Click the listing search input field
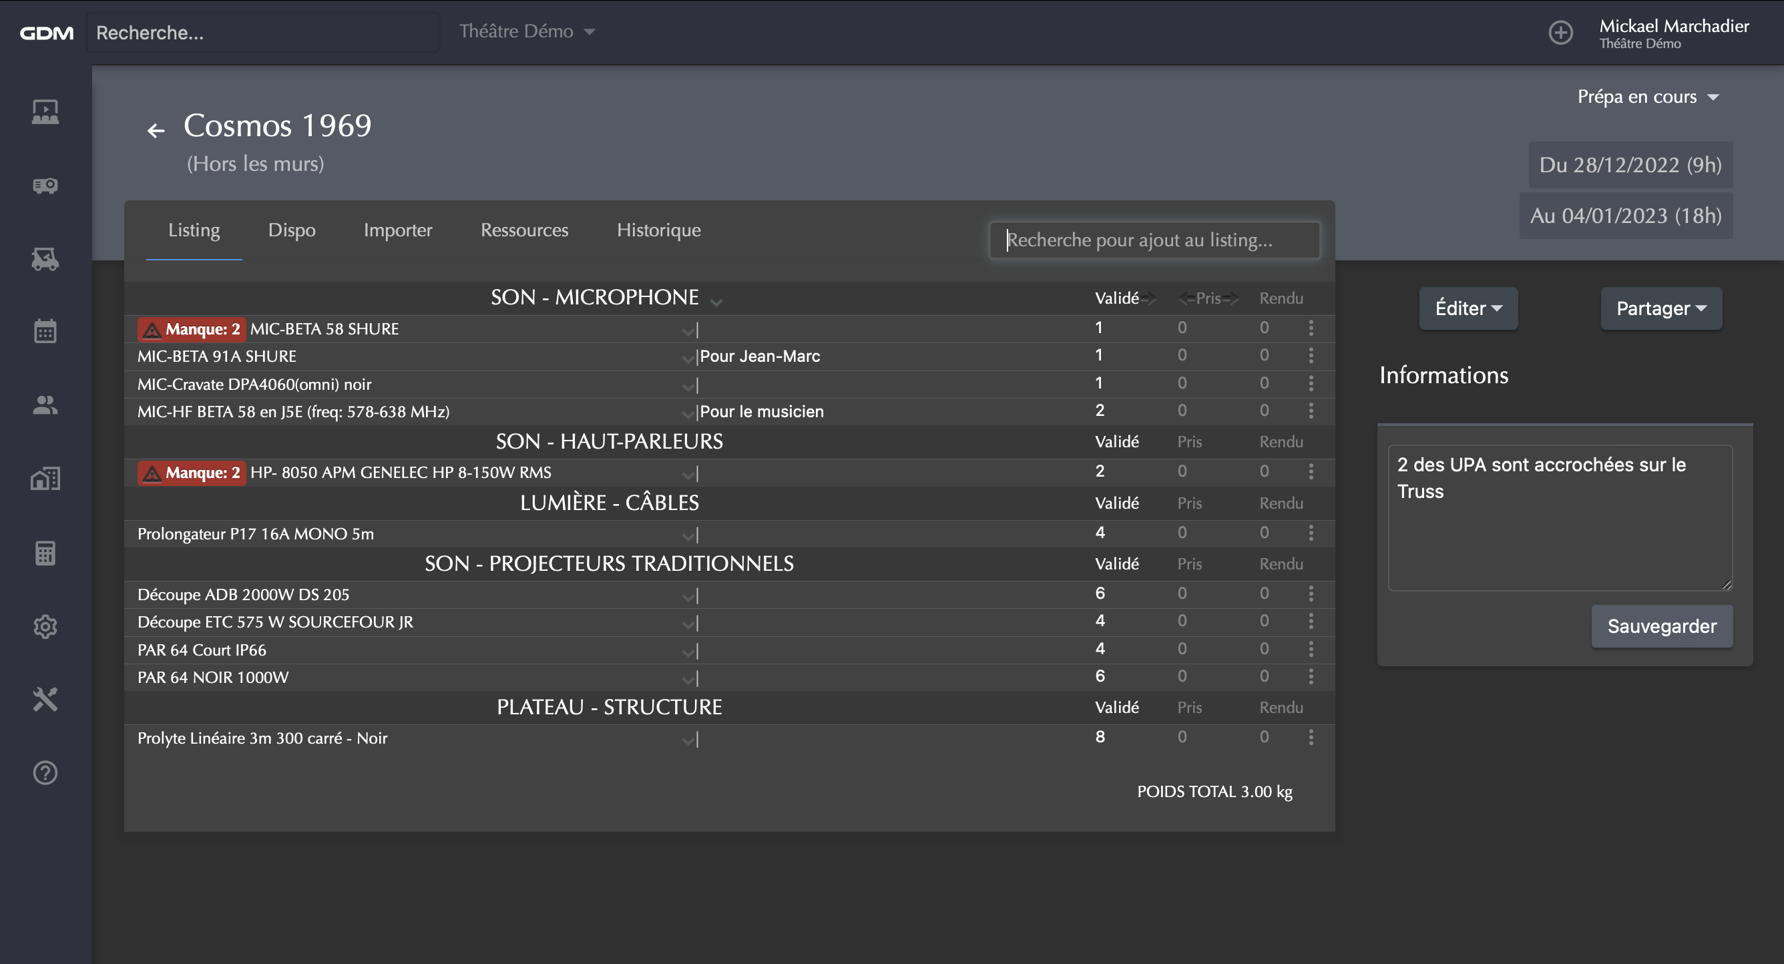 pos(1154,240)
